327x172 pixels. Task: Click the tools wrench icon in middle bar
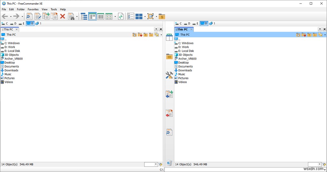[169, 75]
